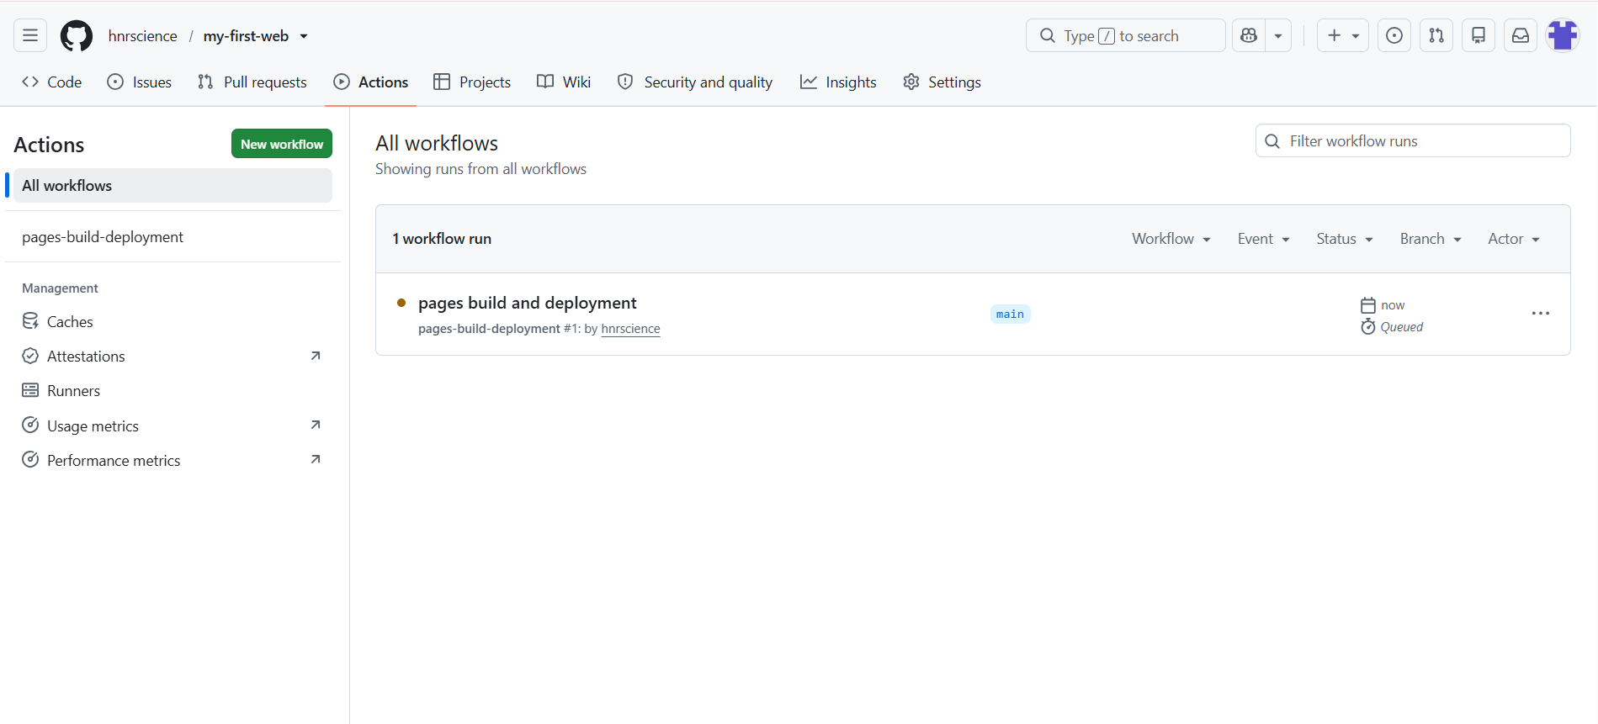Screen dimensions: 1598x724
Task: Focus the Type / to search box
Action: coord(1126,35)
